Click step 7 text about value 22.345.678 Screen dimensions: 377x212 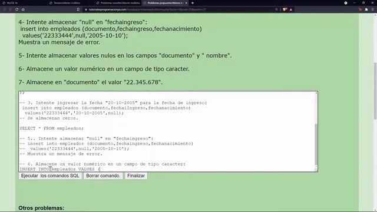(90, 82)
